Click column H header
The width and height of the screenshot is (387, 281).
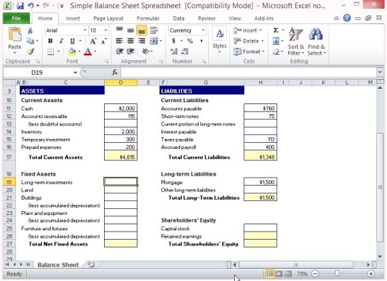coord(260,83)
